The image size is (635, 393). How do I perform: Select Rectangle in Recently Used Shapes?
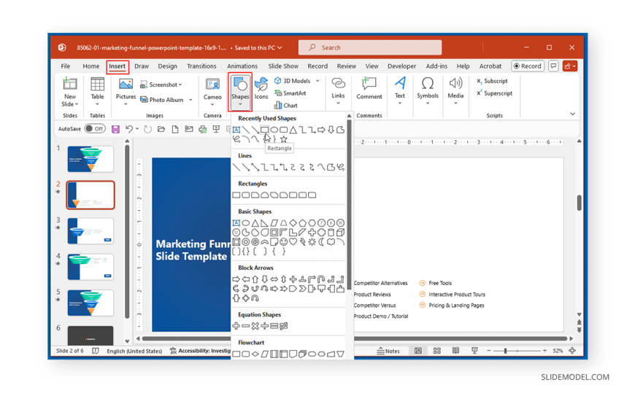pyautogui.click(x=264, y=130)
